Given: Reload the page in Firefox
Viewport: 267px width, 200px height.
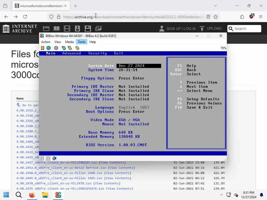Looking at the screenshot, I should [25, 17].
